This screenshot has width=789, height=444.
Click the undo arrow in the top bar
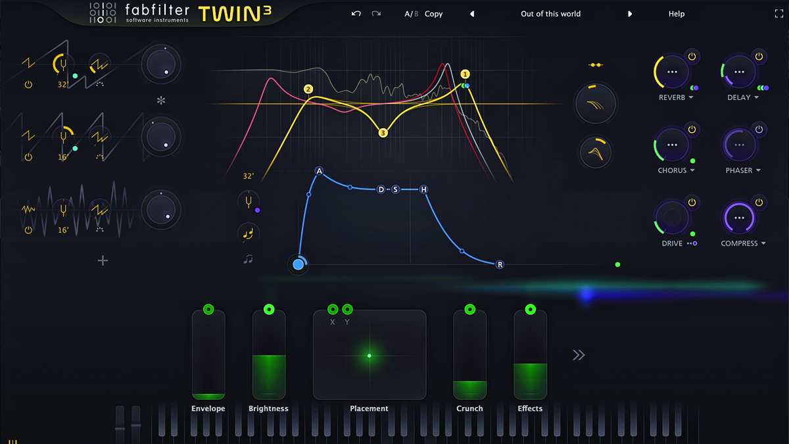coord(356,14)
